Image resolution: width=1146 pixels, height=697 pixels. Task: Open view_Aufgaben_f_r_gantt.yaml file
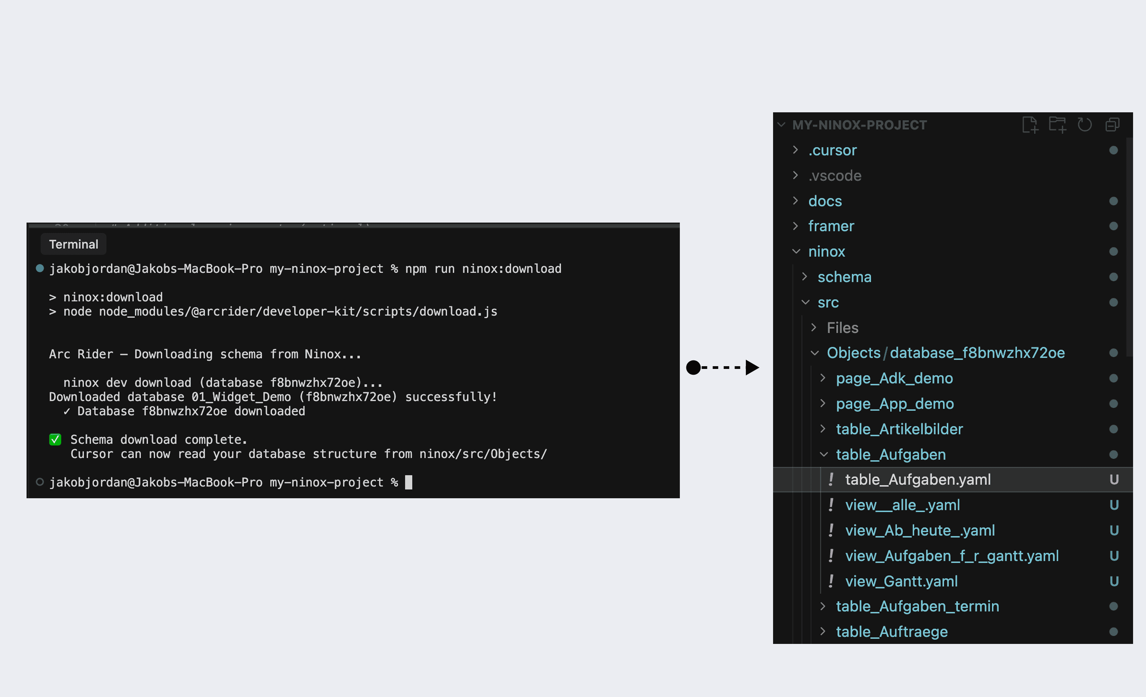pyautogui.click(x=952, y=555)
